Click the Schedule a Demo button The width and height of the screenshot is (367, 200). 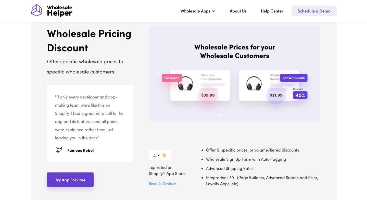314,11
